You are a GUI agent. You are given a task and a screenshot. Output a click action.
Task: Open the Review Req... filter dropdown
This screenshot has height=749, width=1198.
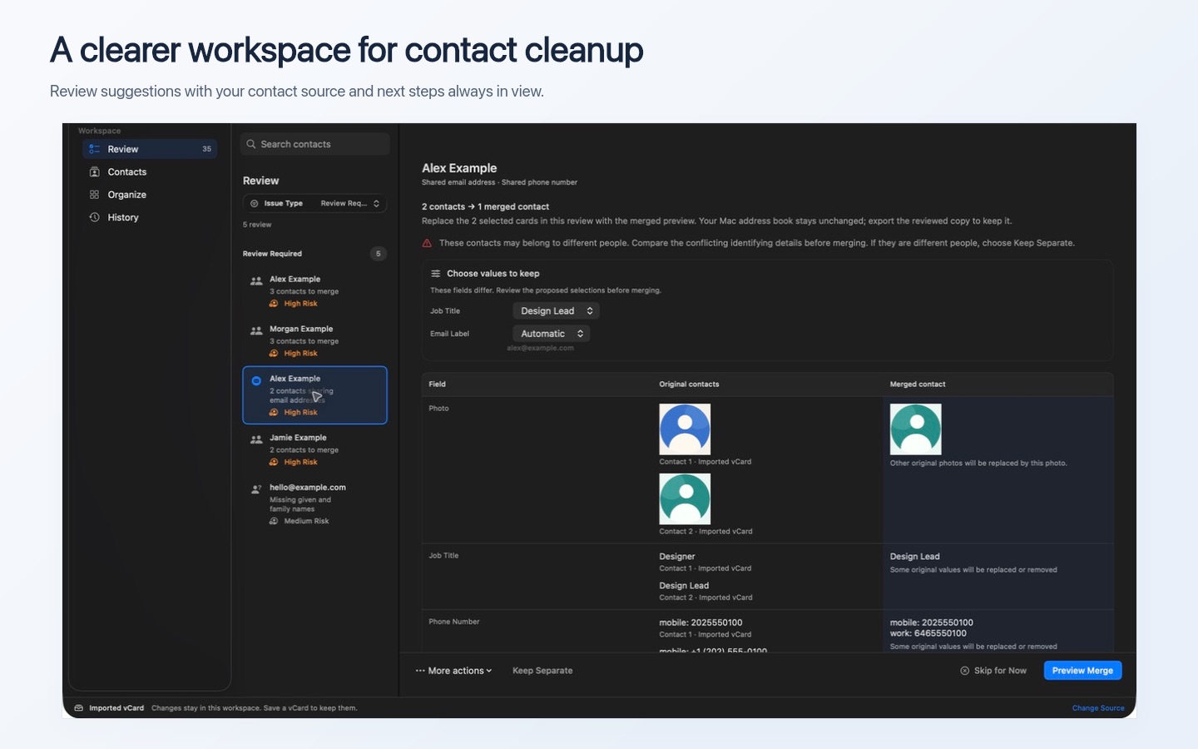tap(350, 203)
